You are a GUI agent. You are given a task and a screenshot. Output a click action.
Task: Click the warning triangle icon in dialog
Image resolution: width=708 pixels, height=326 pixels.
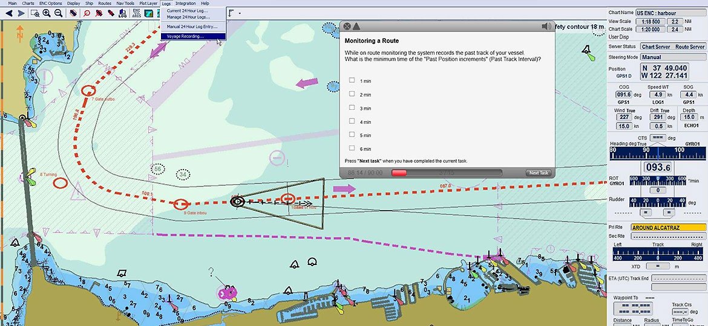click(356, 26)
